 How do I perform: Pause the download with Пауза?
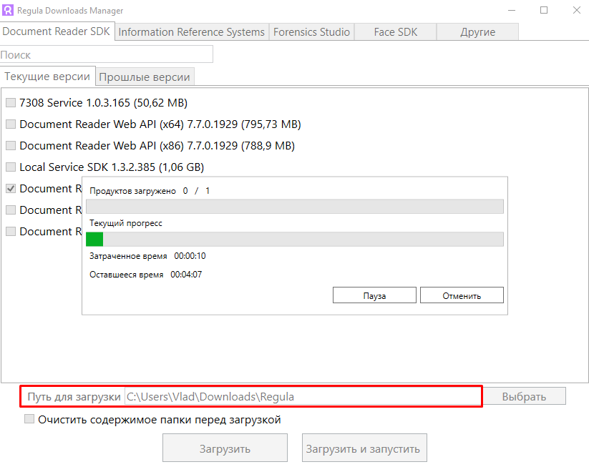(x=374, y=295)
